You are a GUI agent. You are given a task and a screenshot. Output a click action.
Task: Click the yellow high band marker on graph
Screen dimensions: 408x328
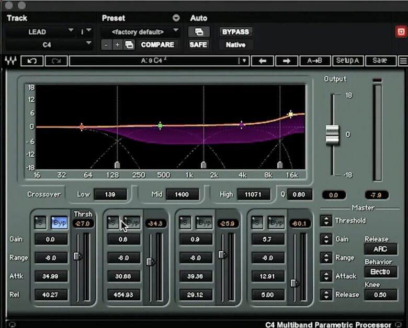[x=291, y=114]
